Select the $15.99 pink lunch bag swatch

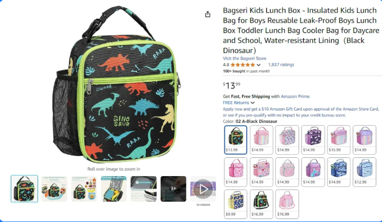[339, 140]
